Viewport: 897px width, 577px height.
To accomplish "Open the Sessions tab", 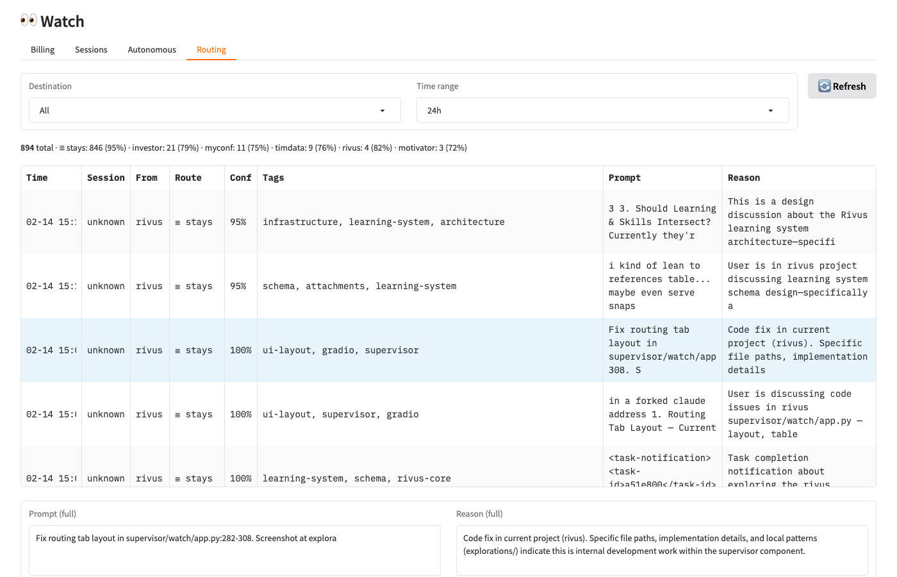I will 91,49.
